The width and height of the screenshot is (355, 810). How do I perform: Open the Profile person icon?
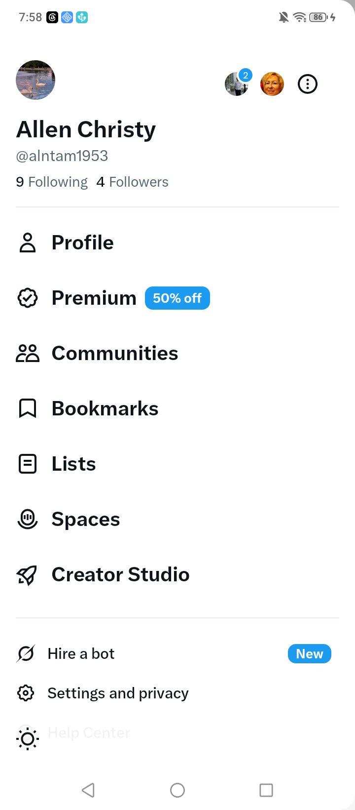tap(28, 243)
